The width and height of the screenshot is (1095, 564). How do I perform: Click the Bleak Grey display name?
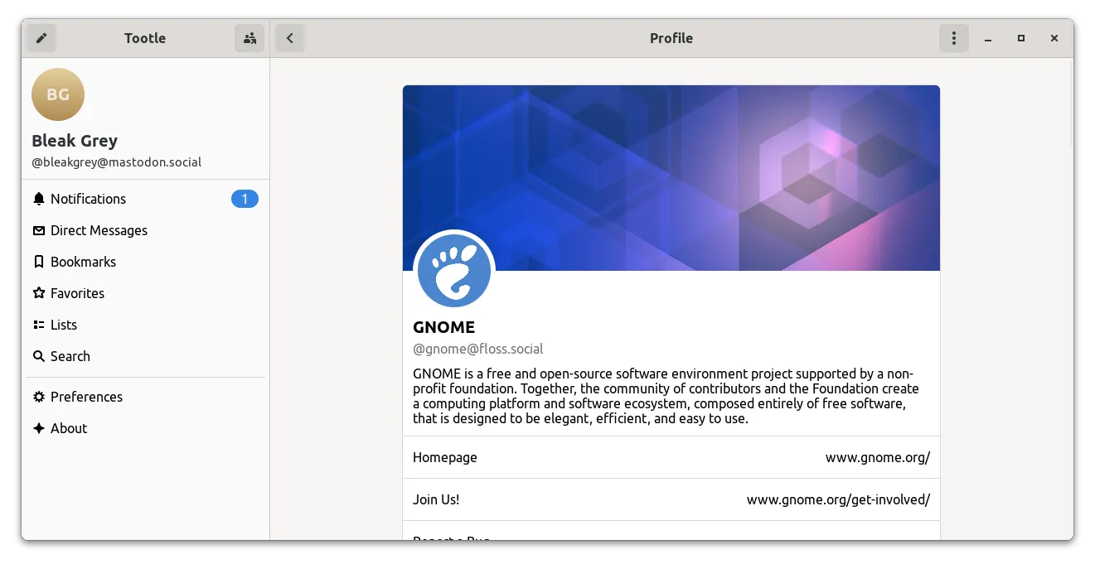75,141
